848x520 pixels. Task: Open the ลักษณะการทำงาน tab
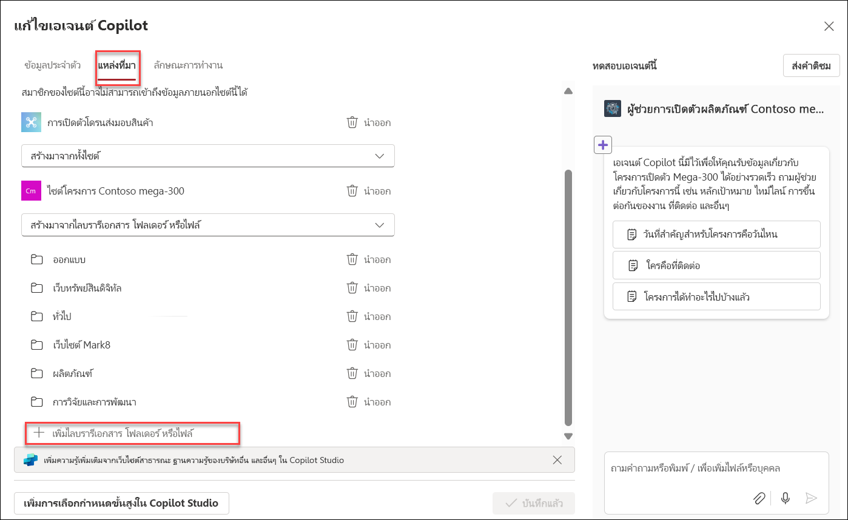point(188,65)
